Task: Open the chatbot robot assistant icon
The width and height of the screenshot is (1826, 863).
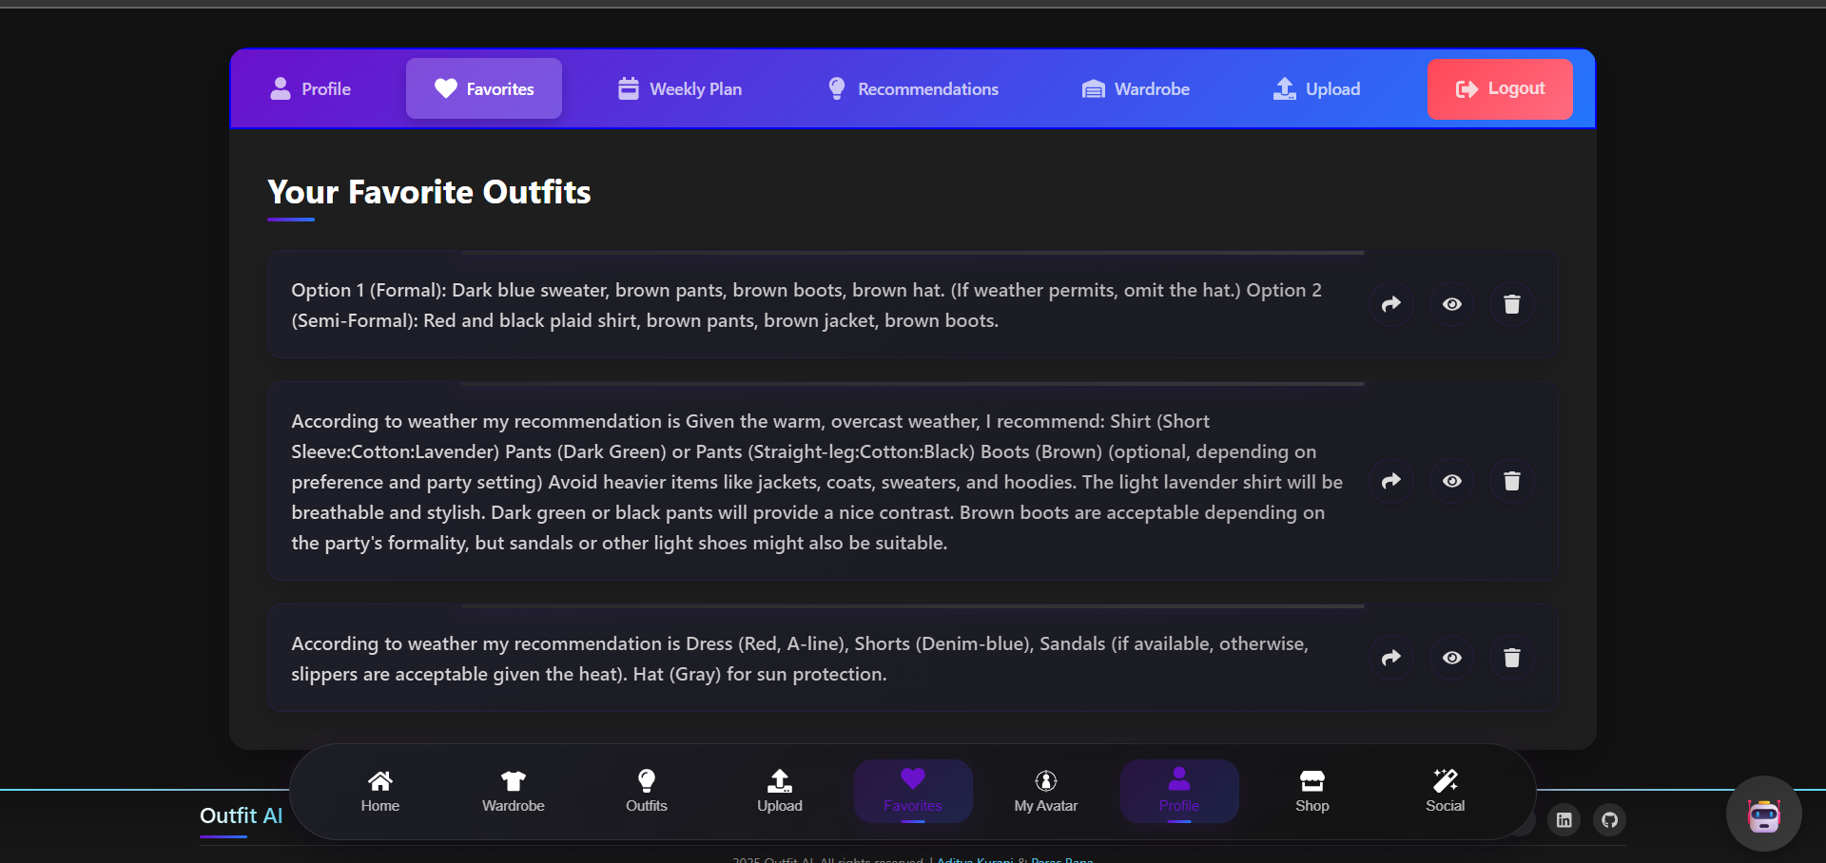Action: pyautogui.click(x=1762, y=814)
